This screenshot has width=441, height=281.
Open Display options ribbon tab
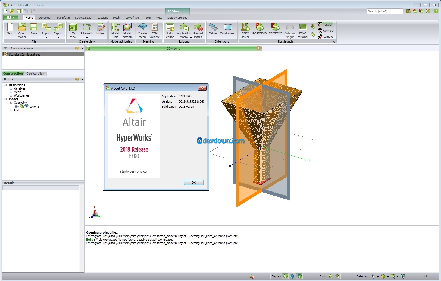coord(177,18)
